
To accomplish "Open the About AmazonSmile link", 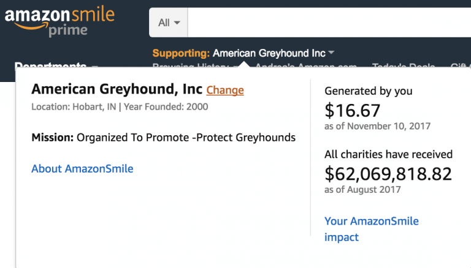I will tap(82, 169).
